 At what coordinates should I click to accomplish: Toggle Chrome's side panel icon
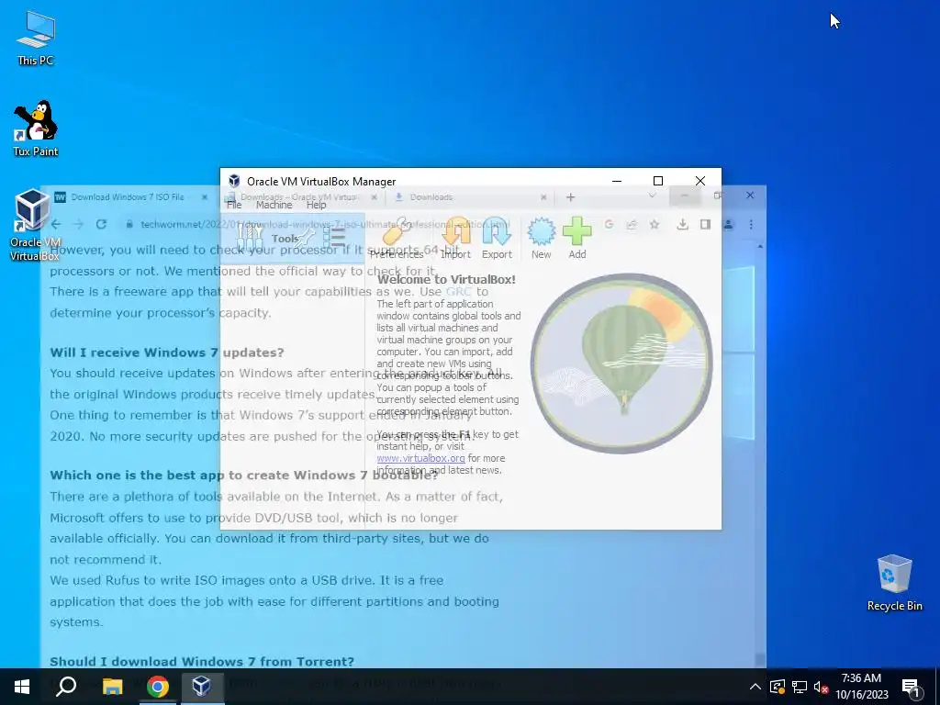pyautogui.click(x=705, y=224)
